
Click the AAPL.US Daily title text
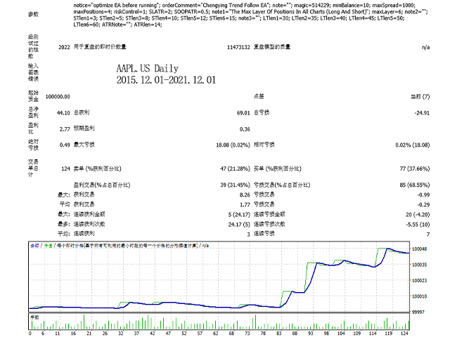(x=147, y=68)
